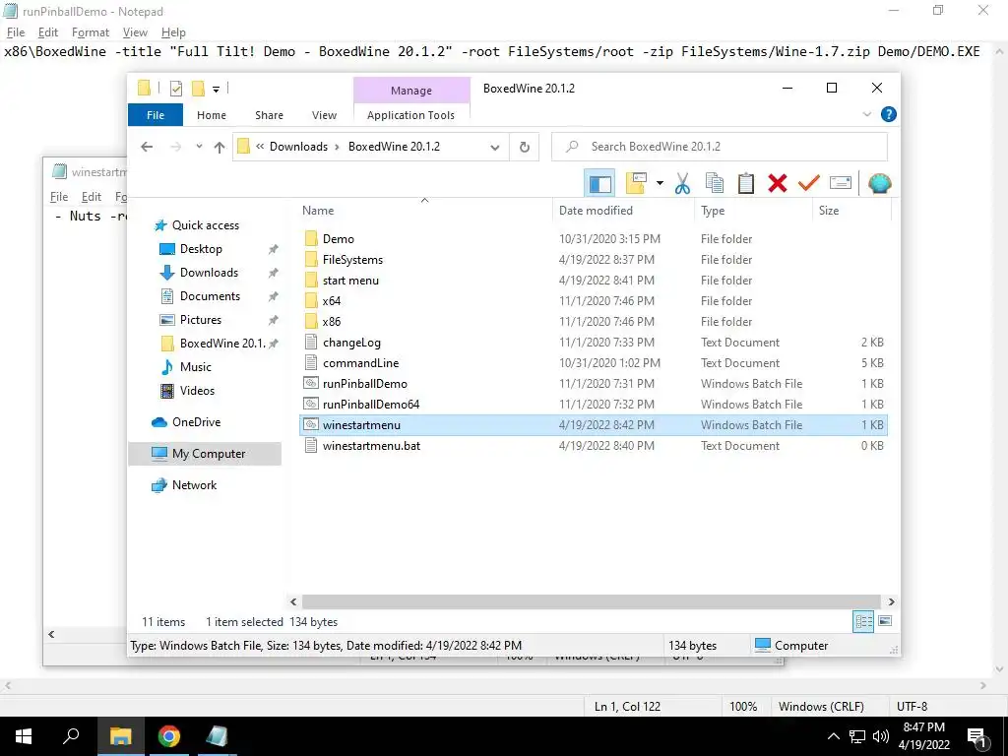Image resolution: width=1008 pixels, height=756 pixels.
Task: Click the Search BoxedWine 20.1.2 field
Action: point(720,147)
